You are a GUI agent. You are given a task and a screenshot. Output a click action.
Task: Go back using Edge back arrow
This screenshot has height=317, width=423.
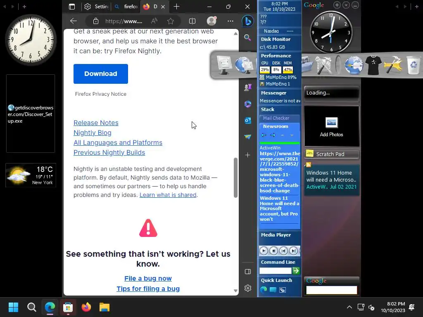[x=74, y=21]
